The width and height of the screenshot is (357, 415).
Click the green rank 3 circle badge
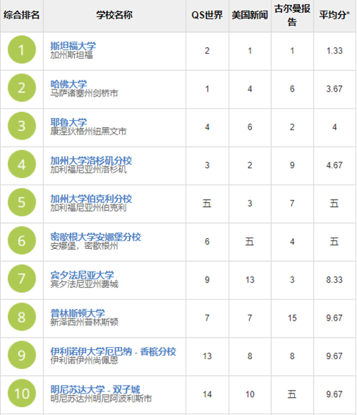pyautogui.click(x=21, y=126)
